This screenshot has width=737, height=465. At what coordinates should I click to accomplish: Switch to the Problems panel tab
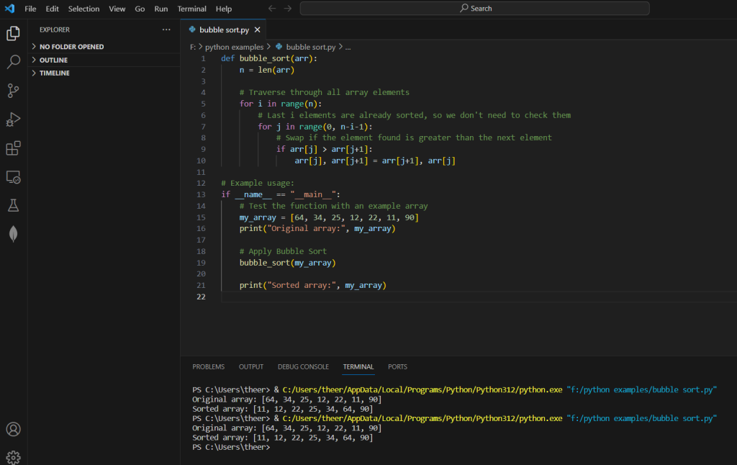[x=208, y=366]
